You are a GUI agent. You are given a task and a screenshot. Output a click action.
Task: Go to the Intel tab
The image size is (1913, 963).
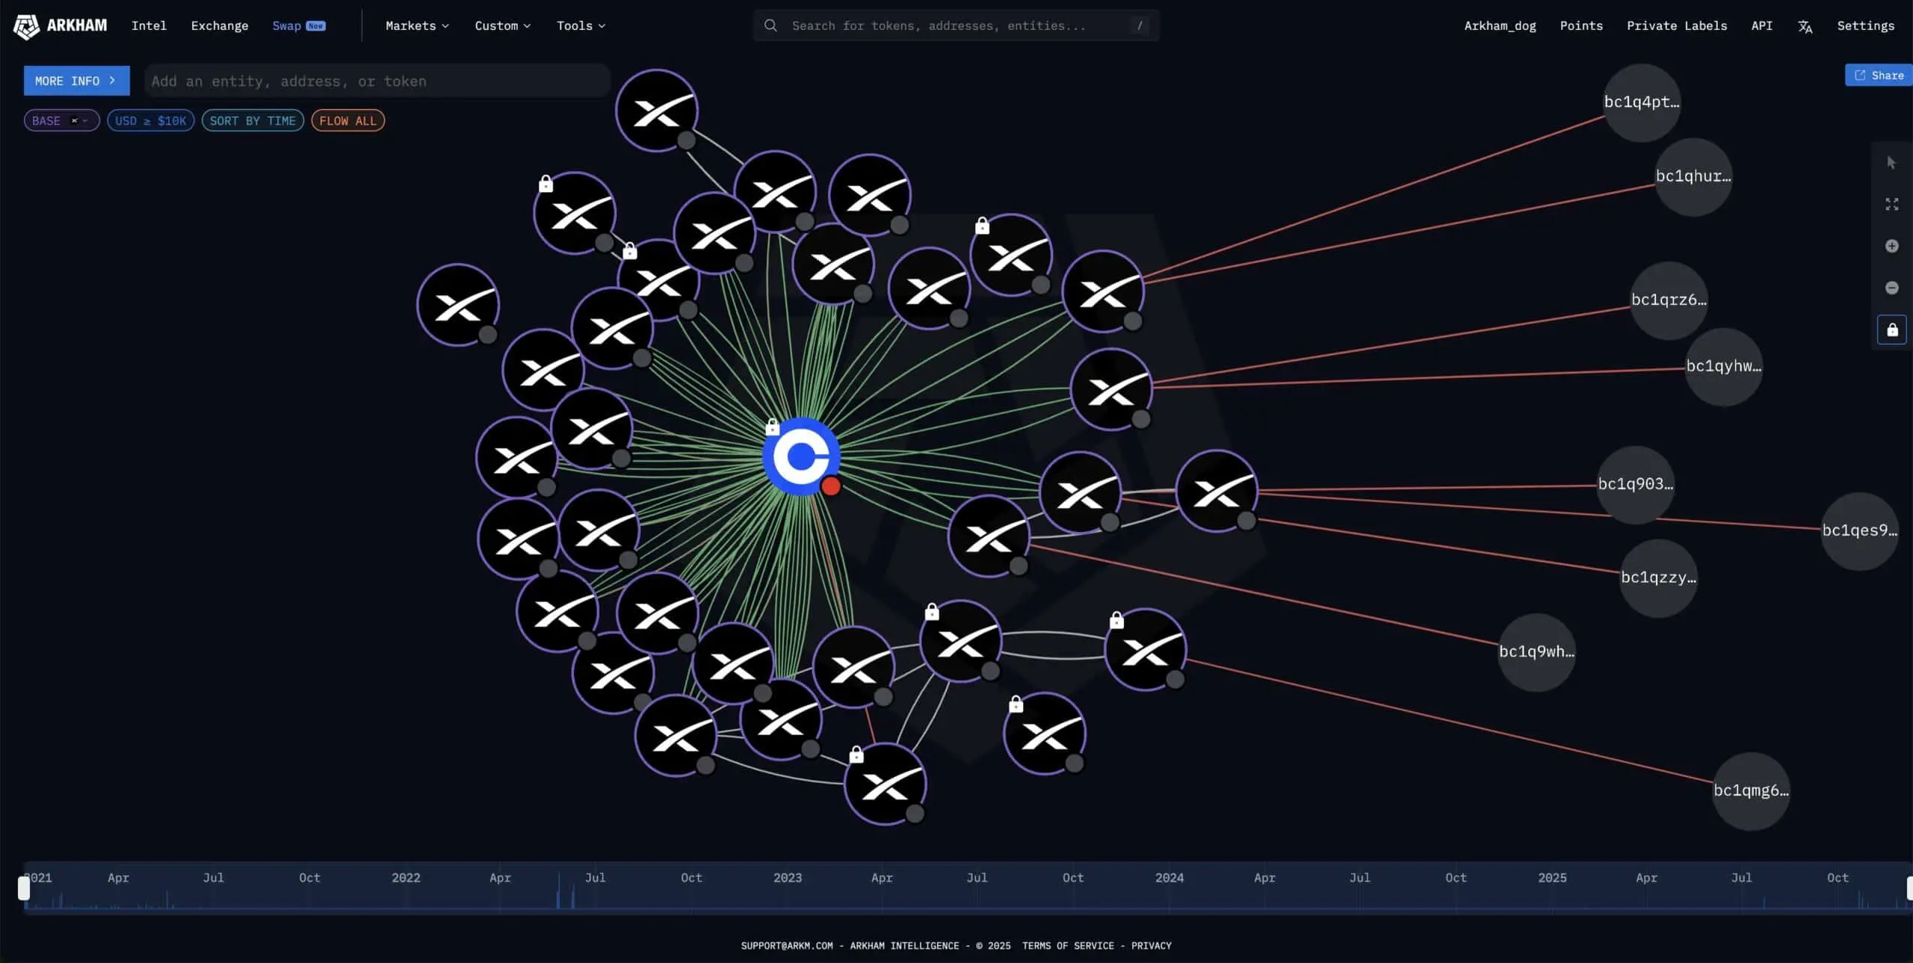click(149, 25)
